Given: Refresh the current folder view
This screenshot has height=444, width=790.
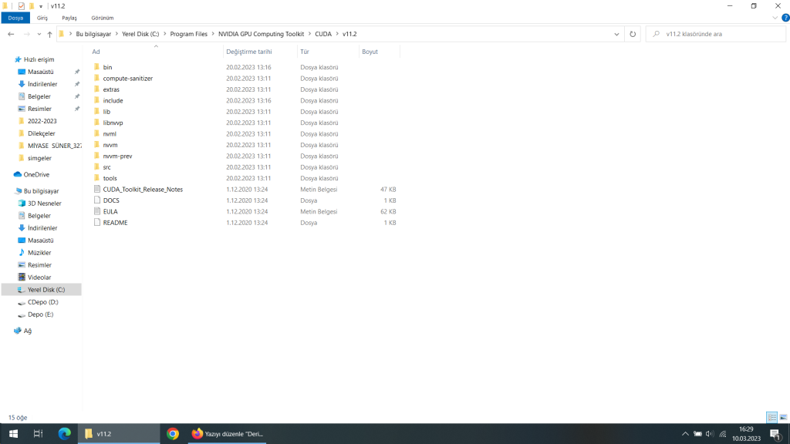Looking at the screenshot, I should point(633,34).
